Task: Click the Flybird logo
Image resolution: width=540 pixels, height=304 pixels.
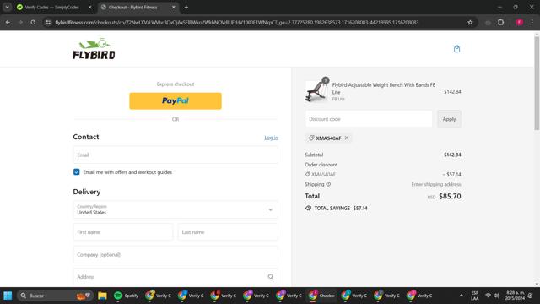Action: (x=94, y=49)
